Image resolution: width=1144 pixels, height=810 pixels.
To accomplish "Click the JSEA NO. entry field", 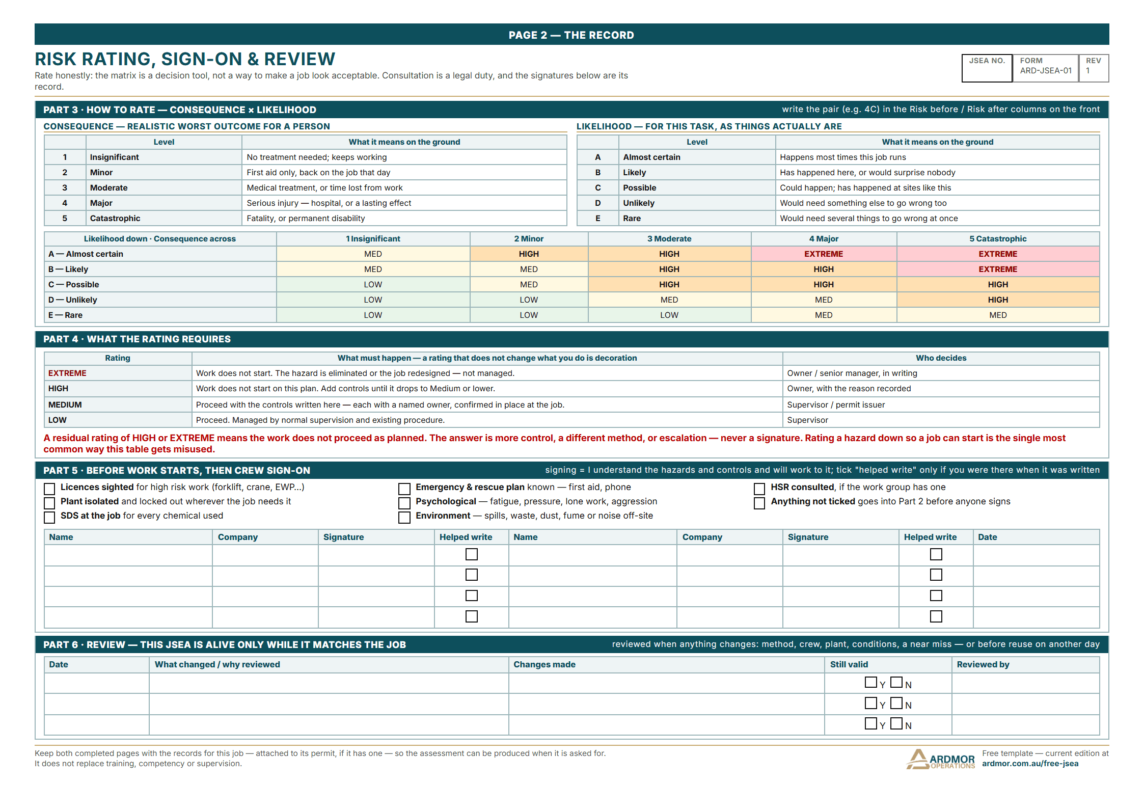I will (x=987, y=68).
